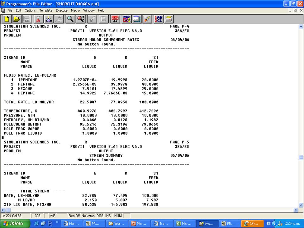Image resolution: width=304 pixels, height=228 pixels.
Task: Click the molecular weight value 95.5216
Action: (88, 124)
